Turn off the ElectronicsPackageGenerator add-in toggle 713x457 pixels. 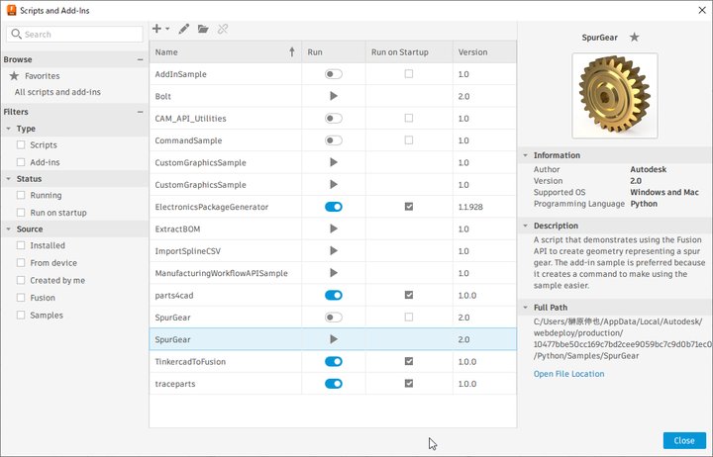(334, 207)
